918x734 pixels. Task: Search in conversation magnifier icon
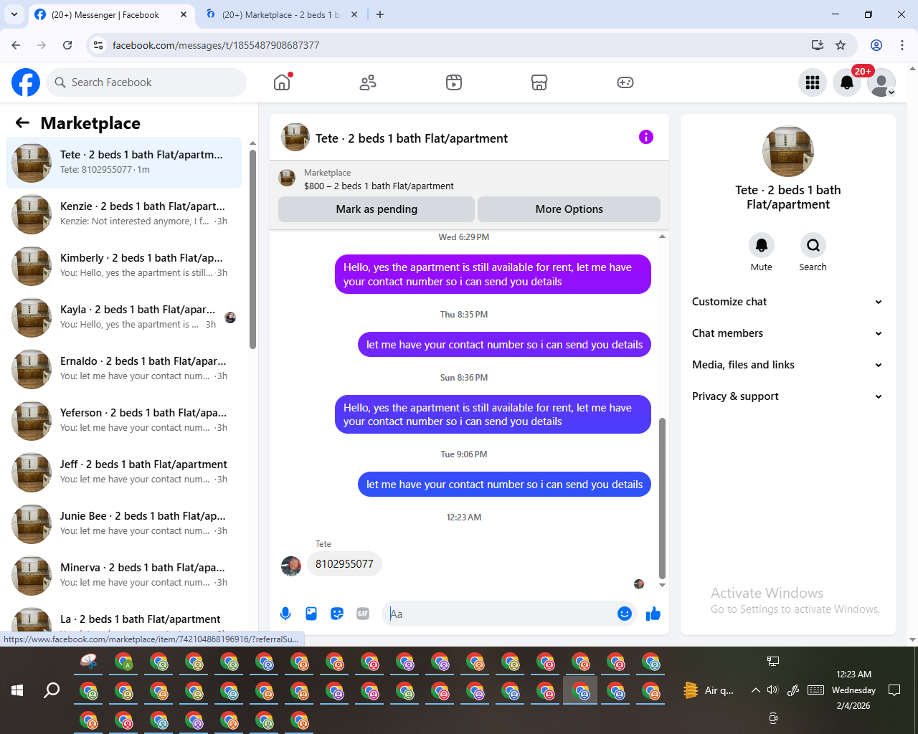[813, 245]
